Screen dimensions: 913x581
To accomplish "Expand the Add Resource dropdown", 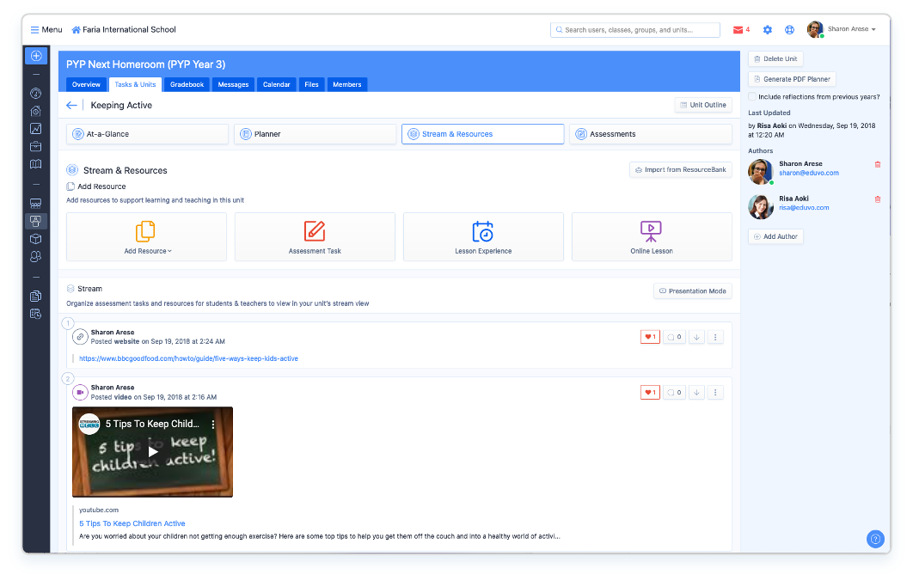I will coord(147,251).
